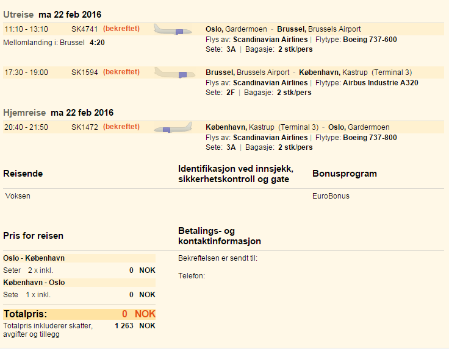The width and height of the screenshot is (449, 349).
Task: Click the Airbus Industrie A320 aircraft type text
Action: click(381, 83)
